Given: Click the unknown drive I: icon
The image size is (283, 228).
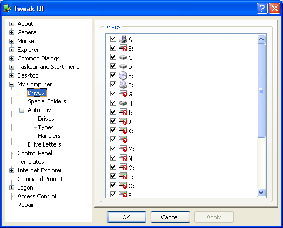Looking at the screenshot, I should pos(123,112).
